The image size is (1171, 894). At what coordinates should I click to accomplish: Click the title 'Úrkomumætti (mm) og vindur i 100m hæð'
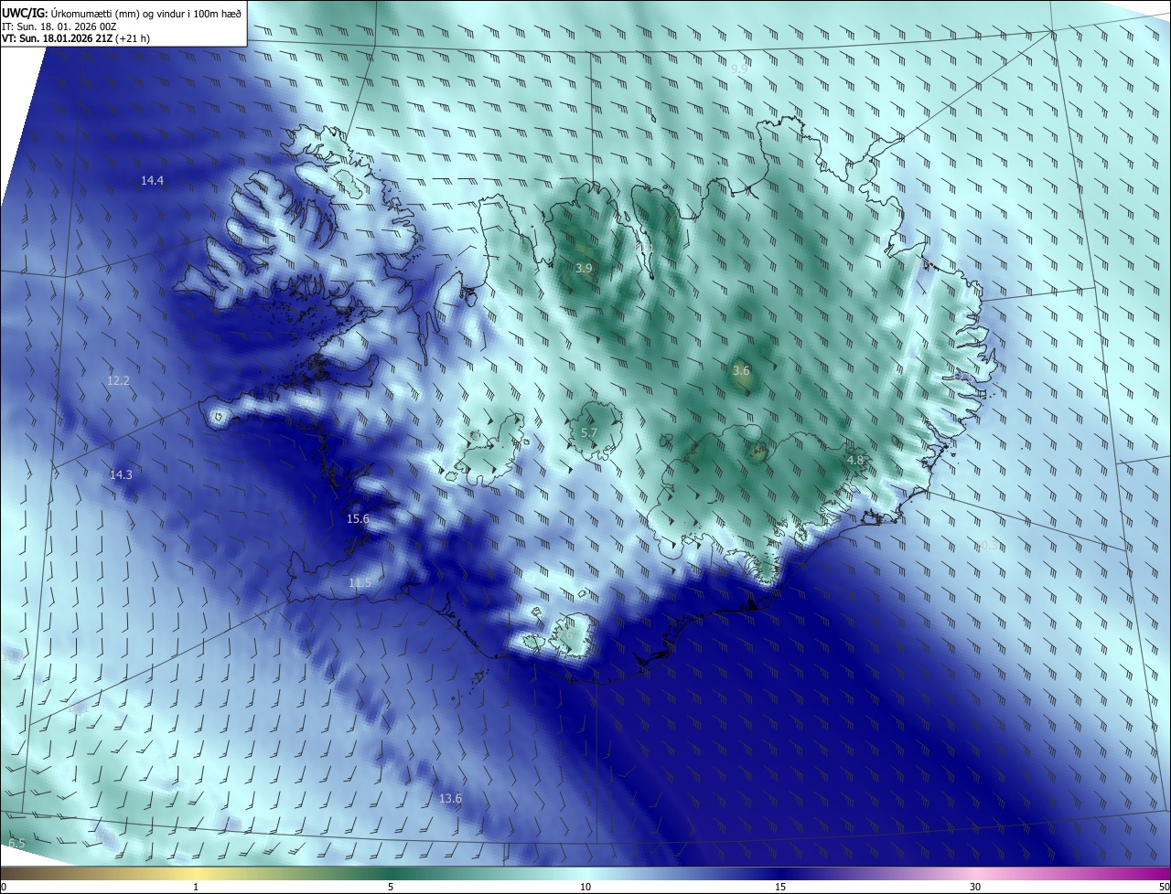[x=146, y=12]
